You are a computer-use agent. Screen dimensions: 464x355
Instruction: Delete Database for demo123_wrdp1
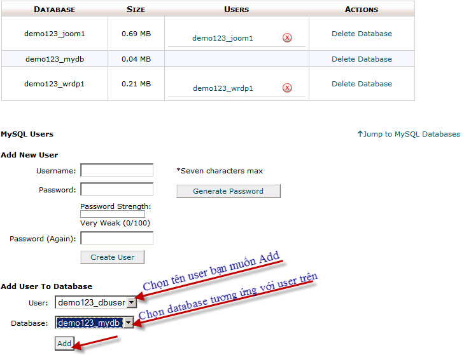[362, 84]
